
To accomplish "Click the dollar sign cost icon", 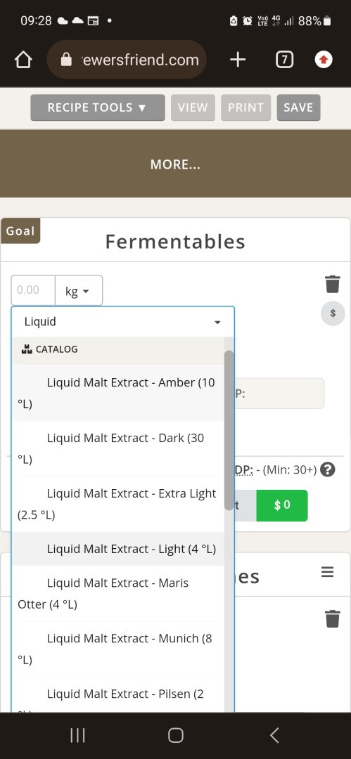I will click(x=333, y=313).
